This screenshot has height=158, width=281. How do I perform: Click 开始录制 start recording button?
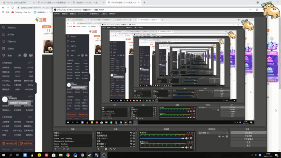click(248, 136)
